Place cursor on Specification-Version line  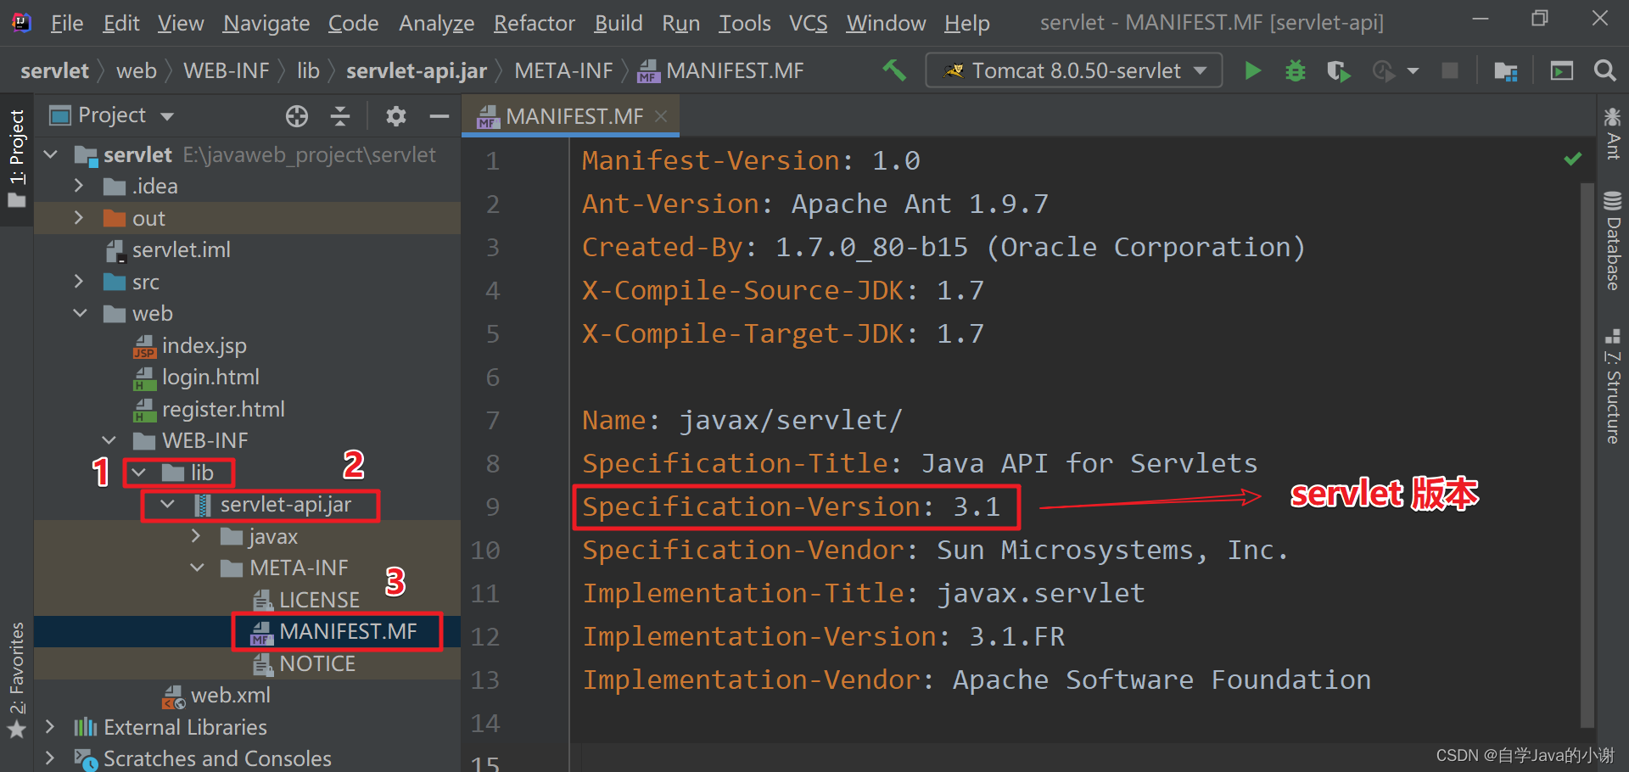tap(792, 506)
